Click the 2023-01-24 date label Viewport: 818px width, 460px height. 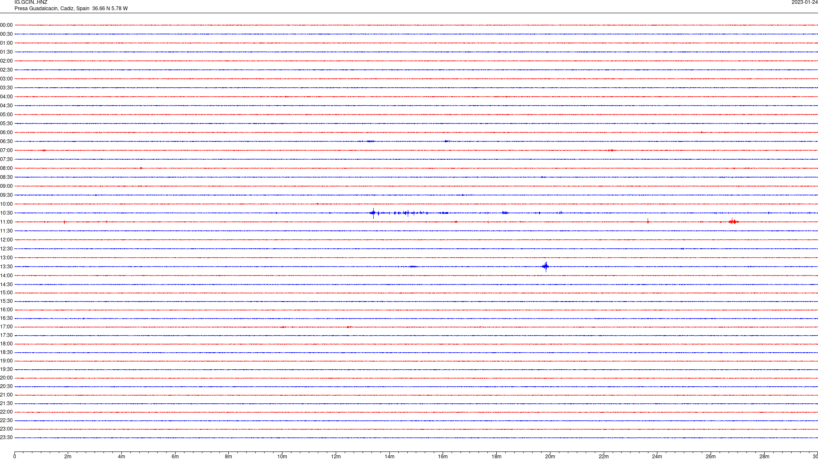[x=804, y=3]
